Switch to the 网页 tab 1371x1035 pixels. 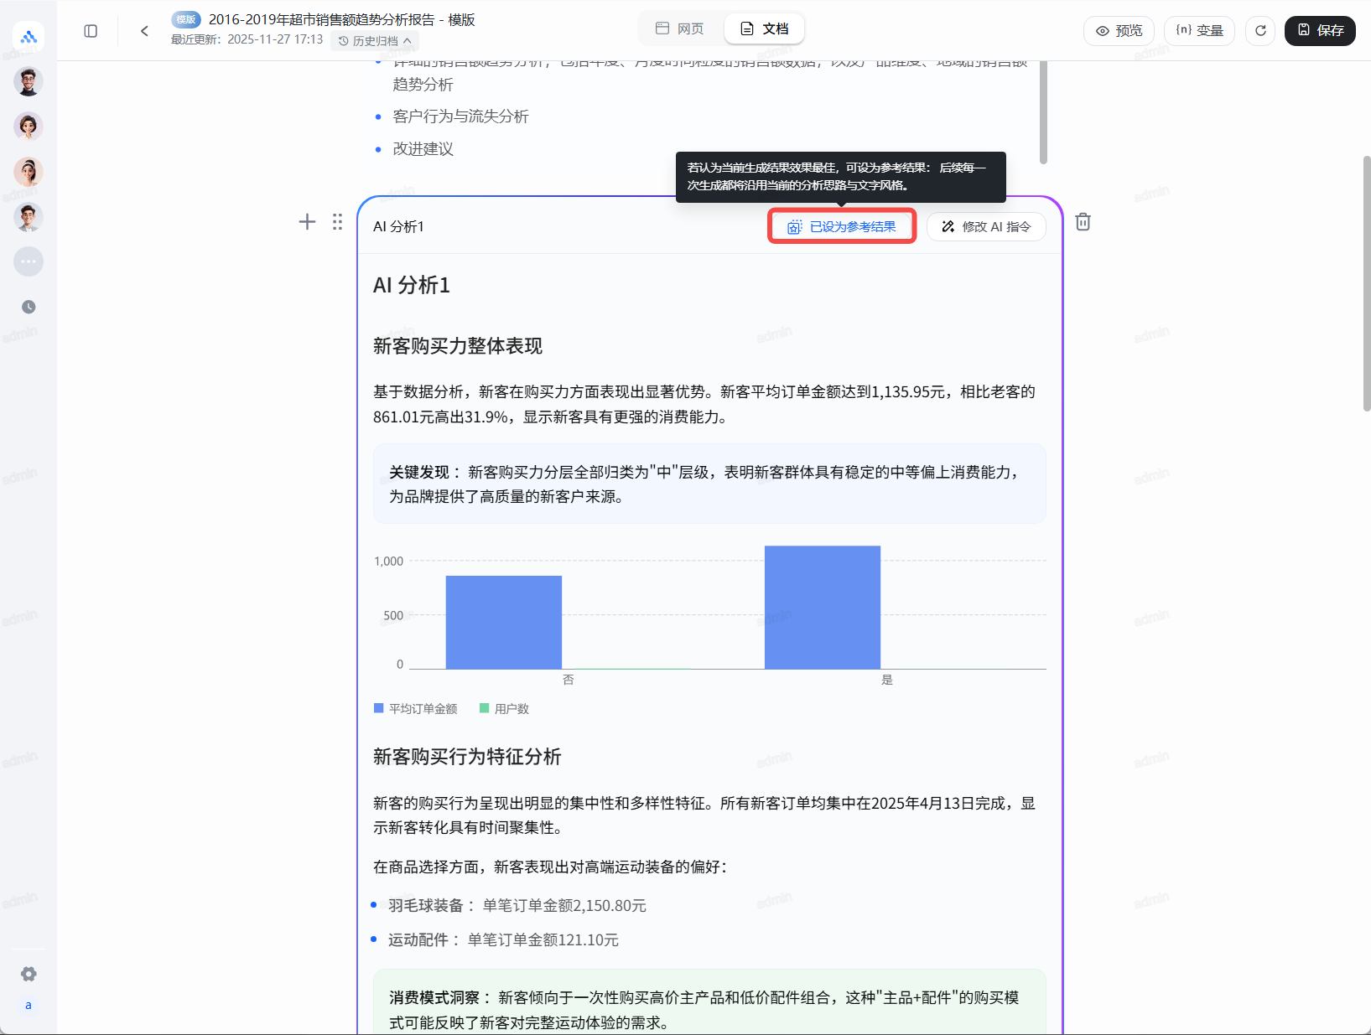680,29
